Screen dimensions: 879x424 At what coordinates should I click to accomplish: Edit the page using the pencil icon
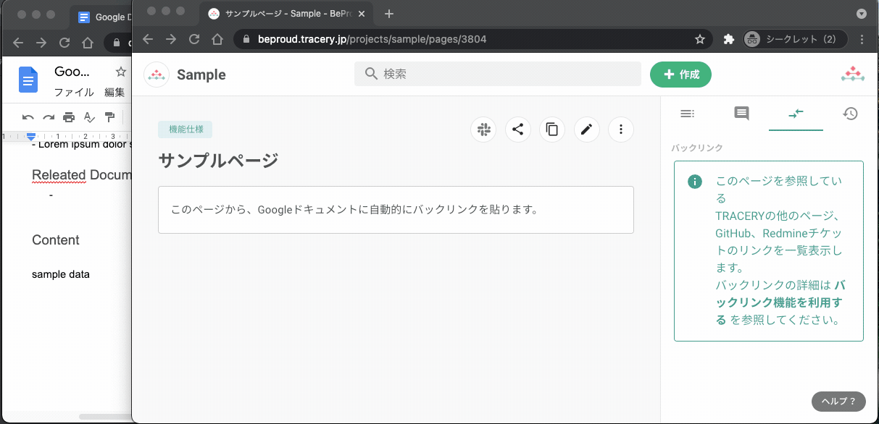pos(586,130)
